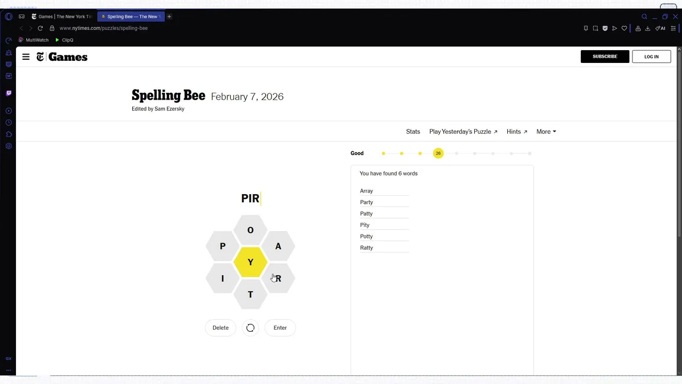Reload the Spelling Bee page
Viewport: 682px width, 384px height.
point(40,28)
